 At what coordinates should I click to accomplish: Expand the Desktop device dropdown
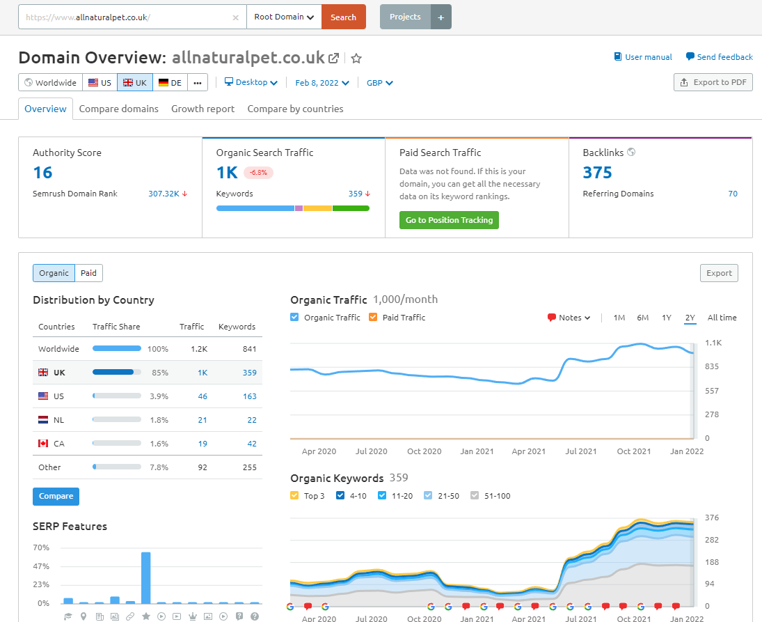point(251,83)
